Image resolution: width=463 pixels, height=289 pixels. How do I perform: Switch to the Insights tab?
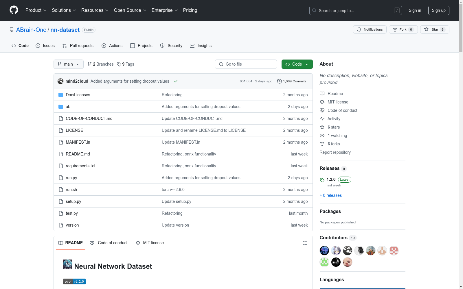click(201, 46)
